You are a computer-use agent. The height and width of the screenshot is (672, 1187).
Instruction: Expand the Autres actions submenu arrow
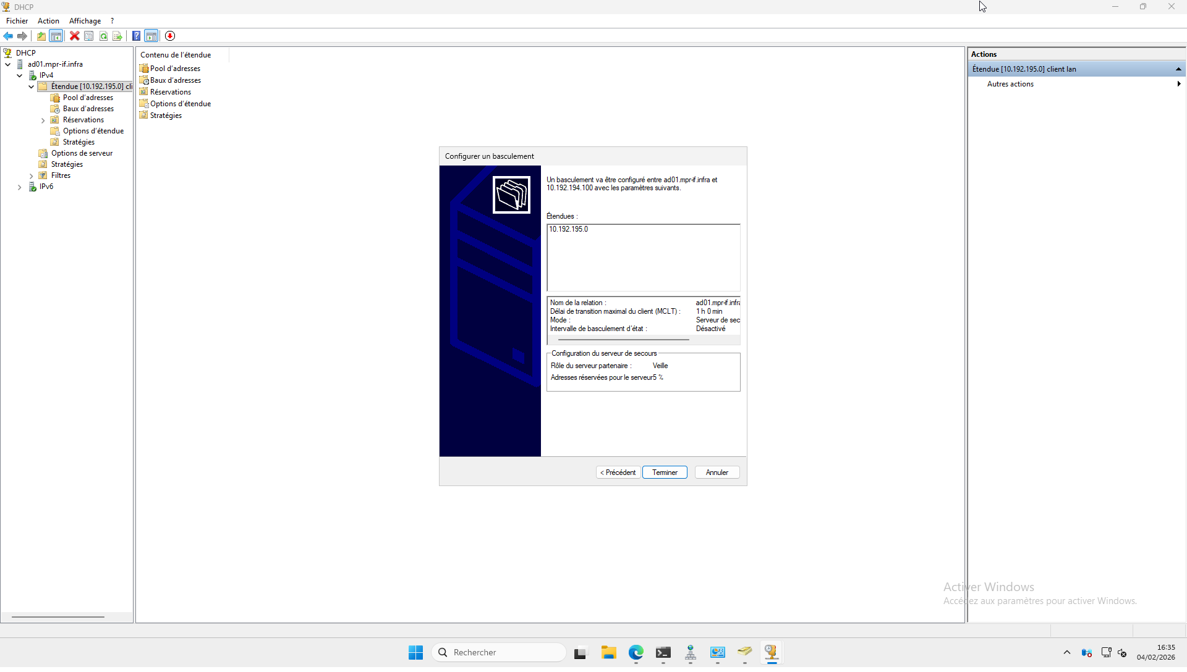1178,84
